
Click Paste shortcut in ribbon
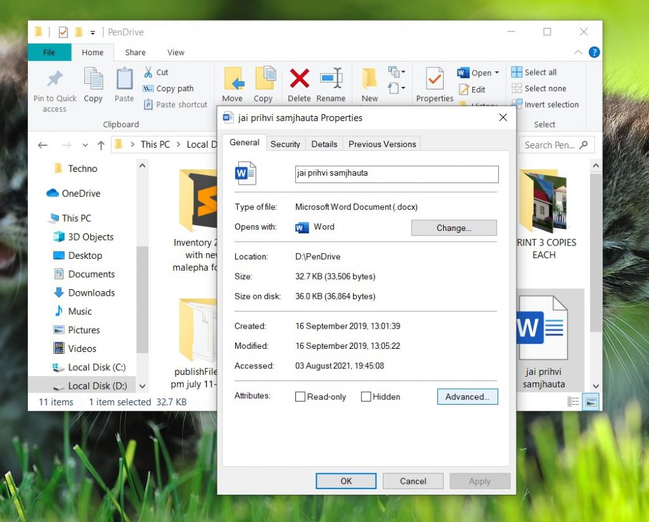176,105
